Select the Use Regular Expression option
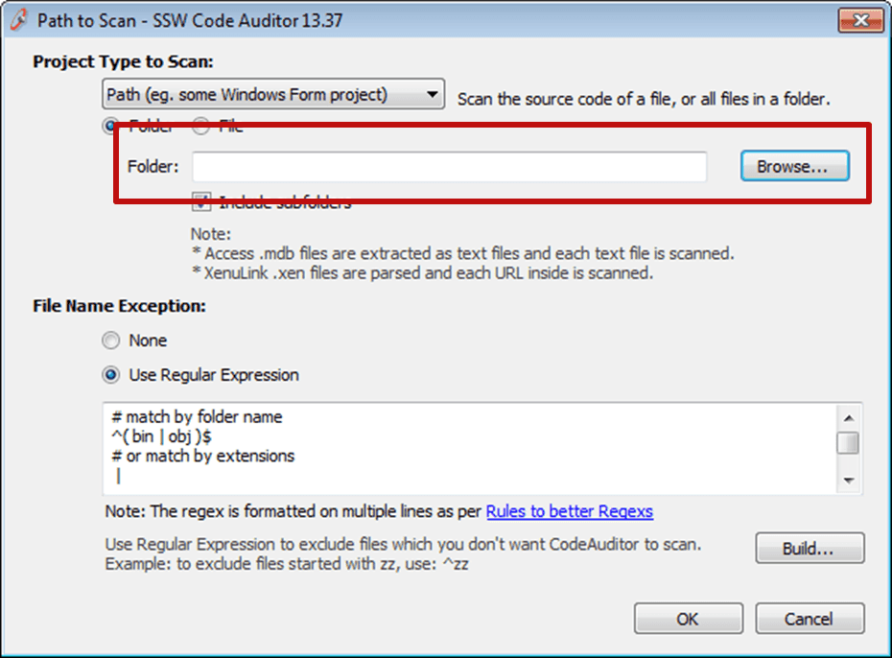 coord(112,375)
